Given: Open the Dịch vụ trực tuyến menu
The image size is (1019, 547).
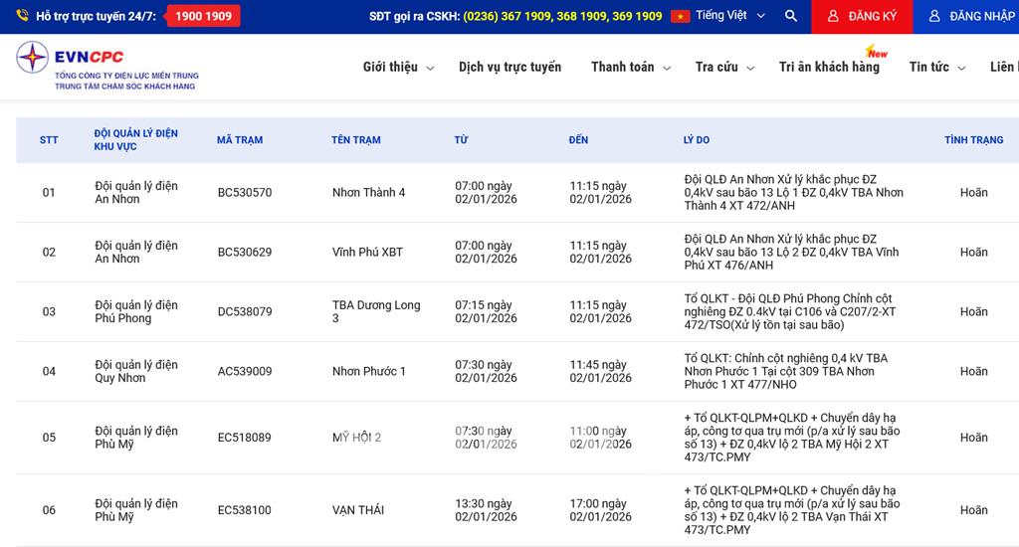Looking at the screenshot, I should pyautogui.click(x=509, y=67).
